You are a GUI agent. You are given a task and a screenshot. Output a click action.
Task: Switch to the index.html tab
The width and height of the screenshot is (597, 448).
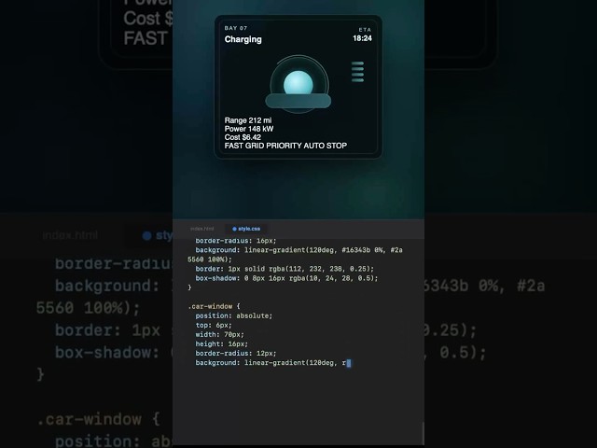coord(201,229)
